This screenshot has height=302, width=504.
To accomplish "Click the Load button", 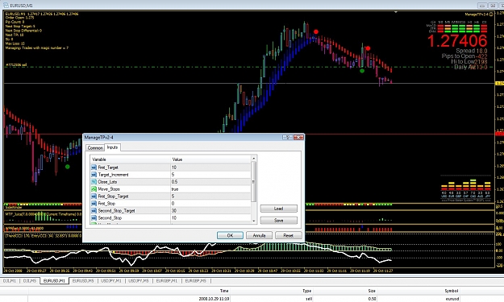I will coord(279,209).
